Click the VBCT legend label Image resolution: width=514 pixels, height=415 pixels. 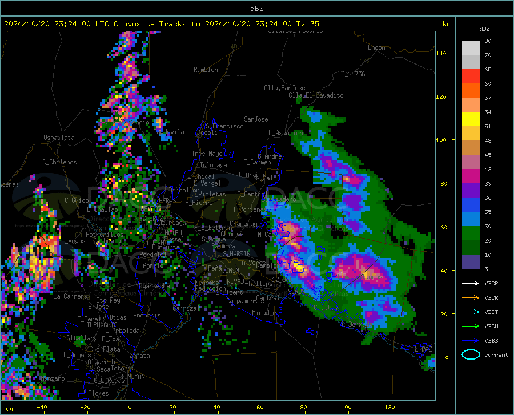491,312
